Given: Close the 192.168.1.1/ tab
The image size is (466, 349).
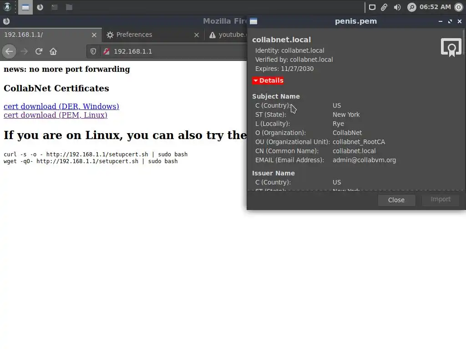Looking at the screenshot, I should [94, 35].
